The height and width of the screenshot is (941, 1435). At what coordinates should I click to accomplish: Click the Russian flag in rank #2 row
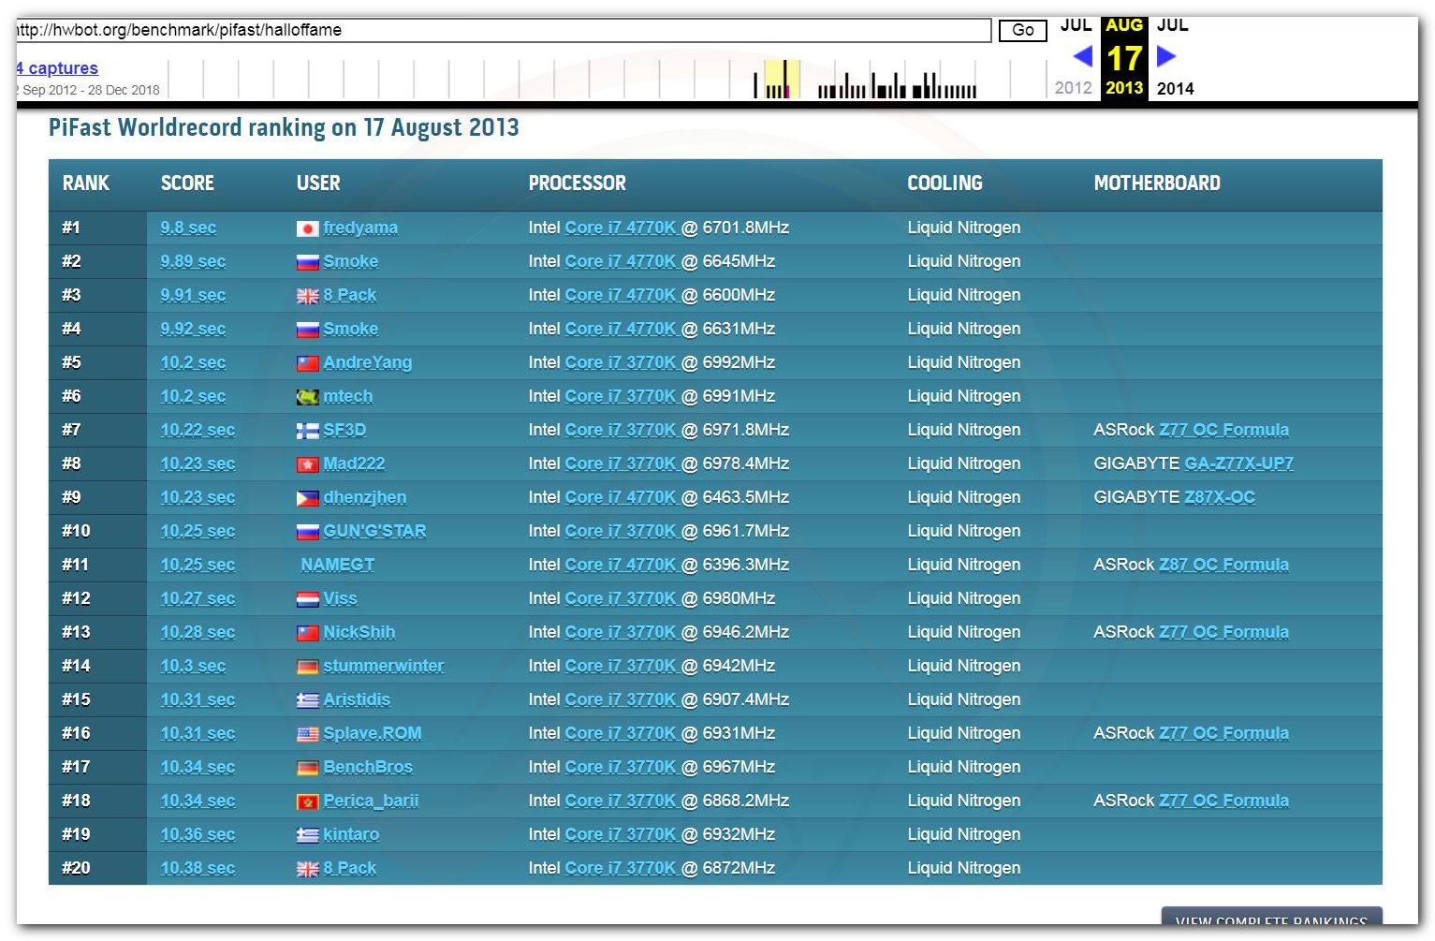(307, 262)
